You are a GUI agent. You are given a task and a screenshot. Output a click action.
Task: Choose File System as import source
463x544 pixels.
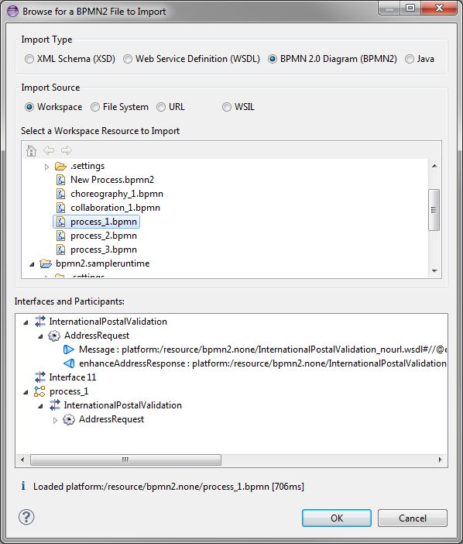pyautogui.click(x=95, y=107)
